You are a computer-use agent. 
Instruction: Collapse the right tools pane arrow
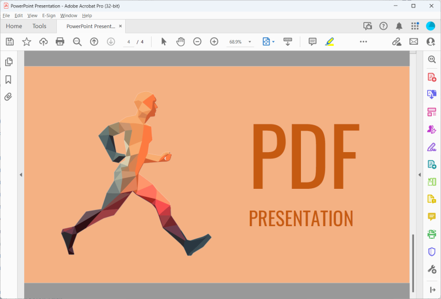[x=419, y=174]
